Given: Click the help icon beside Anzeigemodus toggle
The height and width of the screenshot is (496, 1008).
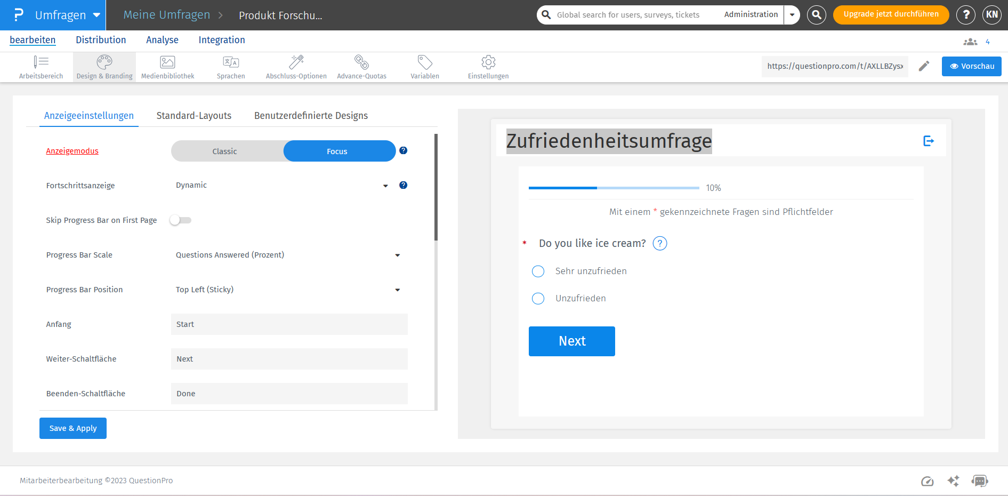Looking at the screenshot, I should click(404, 150).
